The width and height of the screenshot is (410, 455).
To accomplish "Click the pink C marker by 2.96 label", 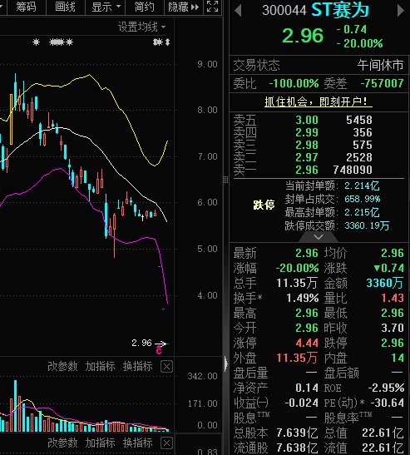I will (x=159, y=351).
